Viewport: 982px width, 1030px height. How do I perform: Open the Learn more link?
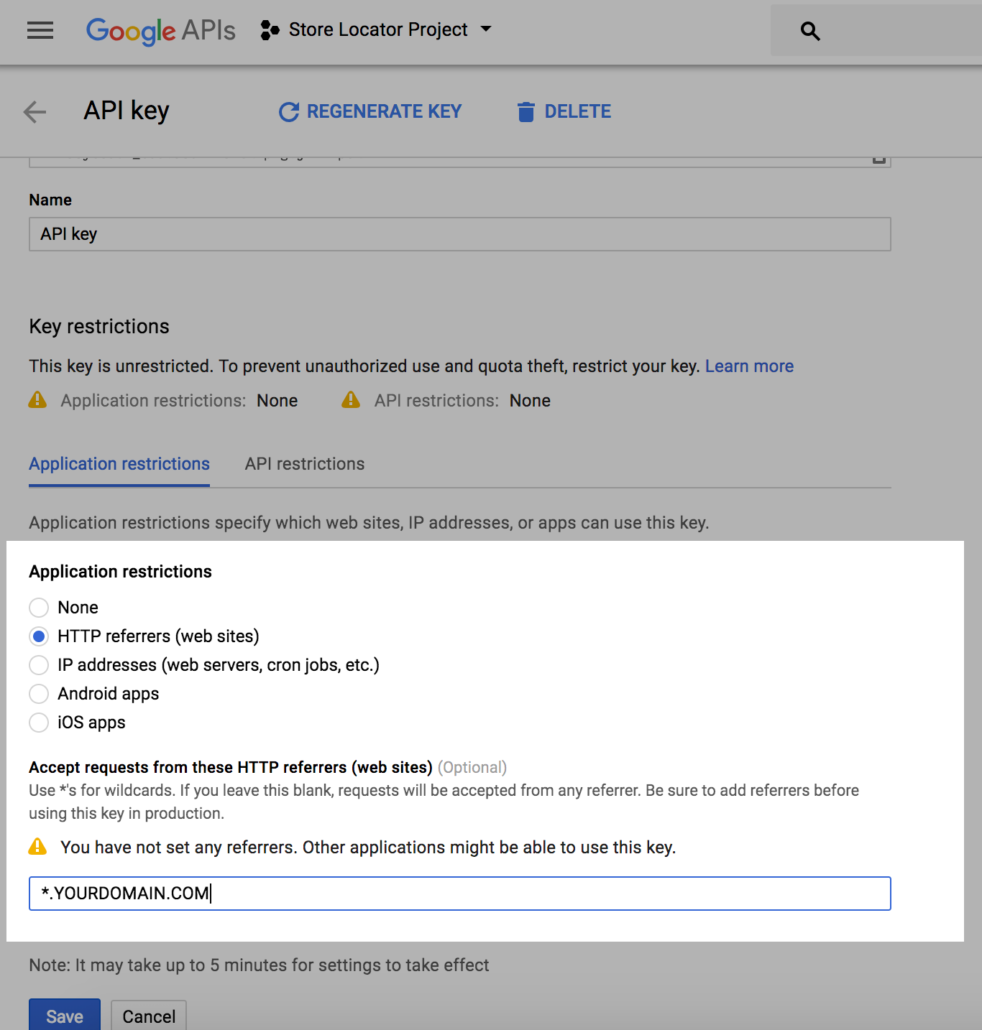click(749, 366)
